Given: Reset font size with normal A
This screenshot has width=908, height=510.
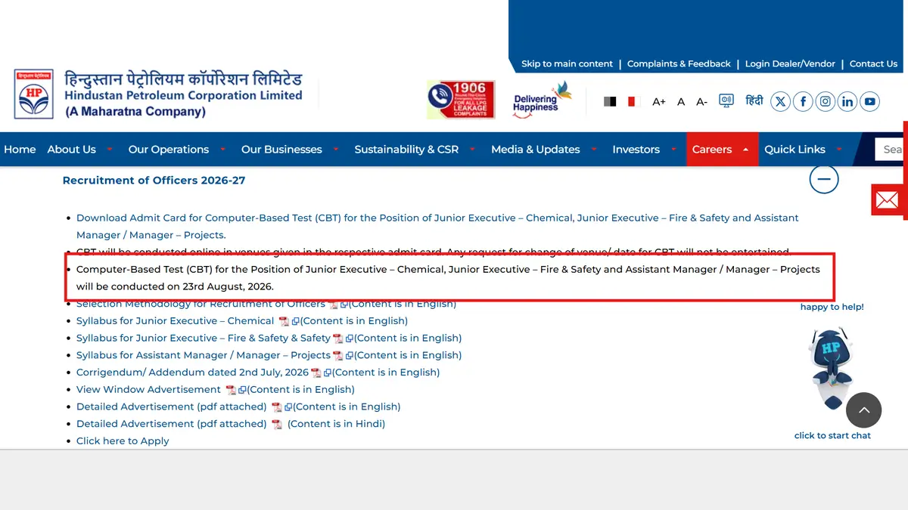Looking at the screenshot, I should tap(681, 101).
